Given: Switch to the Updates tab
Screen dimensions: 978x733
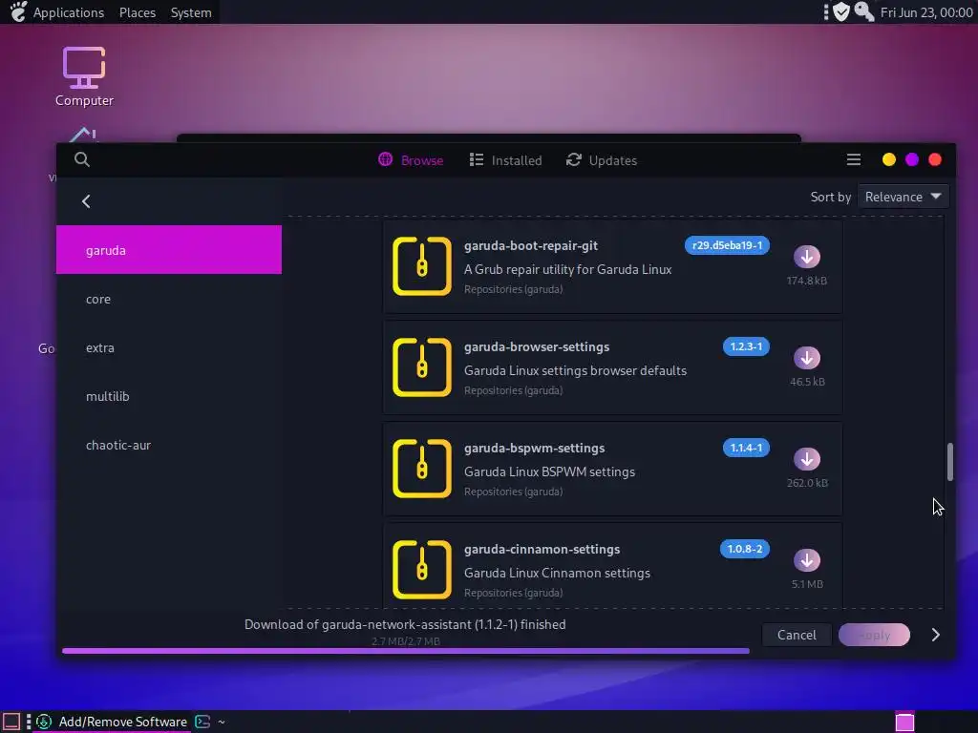Looking at the screenshot, I should [602, 160].
